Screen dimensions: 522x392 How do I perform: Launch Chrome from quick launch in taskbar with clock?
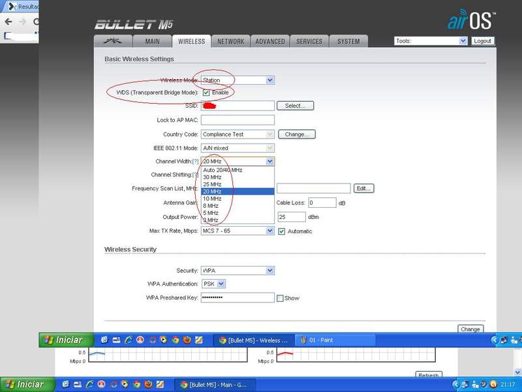coord(136,384)
